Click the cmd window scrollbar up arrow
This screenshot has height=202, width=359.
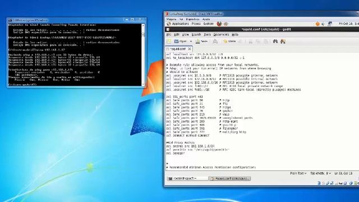coord(143,25)
